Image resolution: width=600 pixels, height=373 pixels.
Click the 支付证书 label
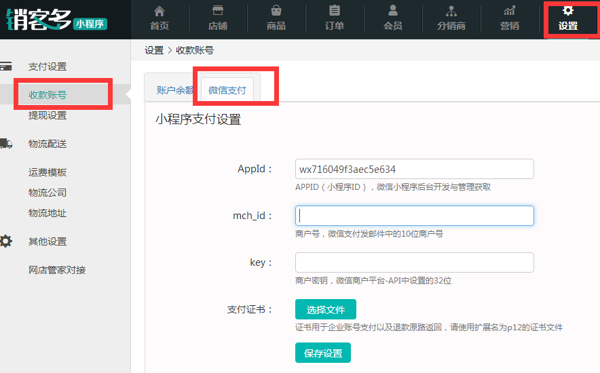click(250, 309)
